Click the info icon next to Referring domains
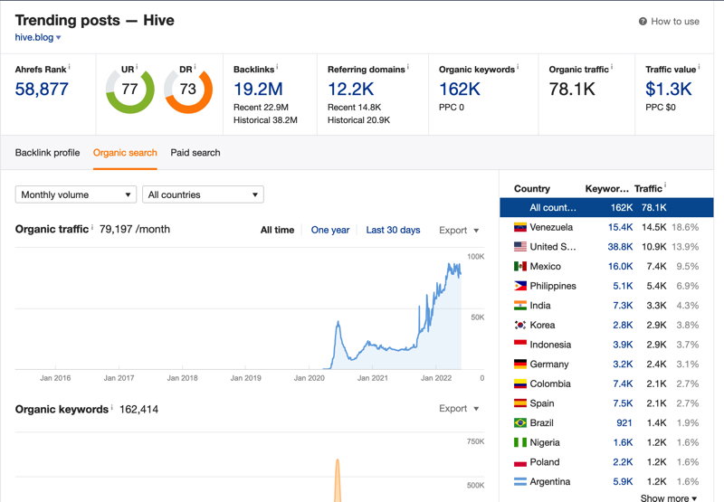724x502 pixels. coord(408,67)
